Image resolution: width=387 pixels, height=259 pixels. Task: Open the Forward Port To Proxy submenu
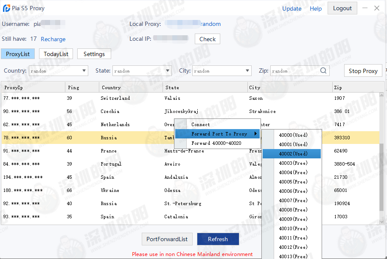[x=217, y=134]
